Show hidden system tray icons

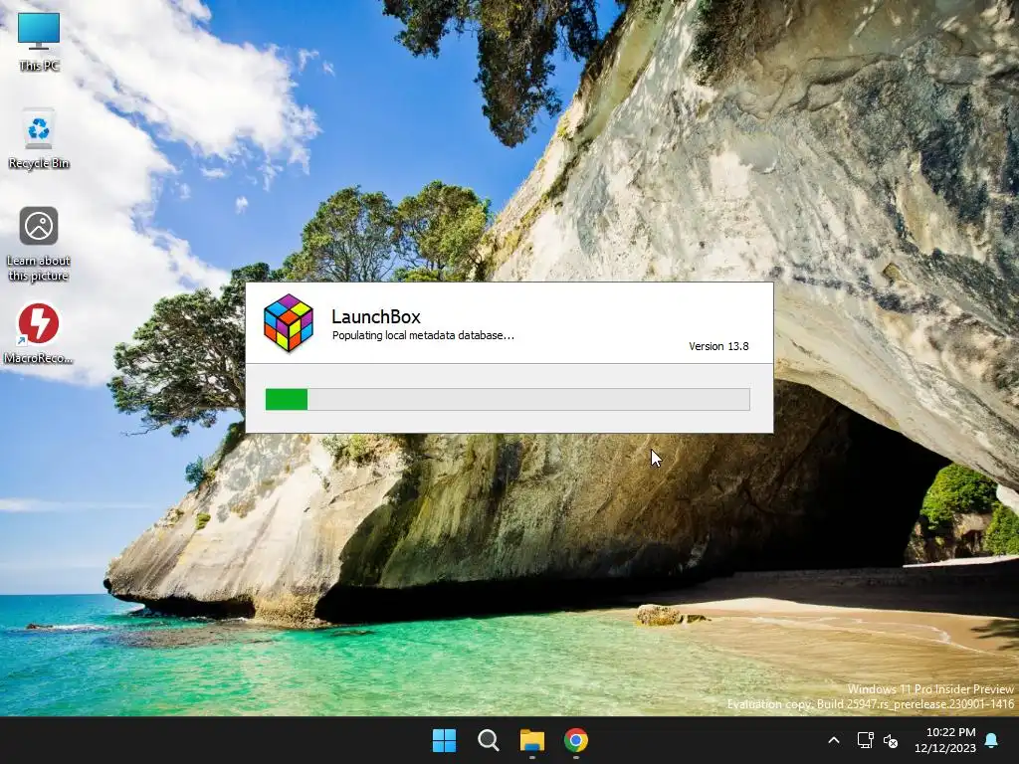834,740
